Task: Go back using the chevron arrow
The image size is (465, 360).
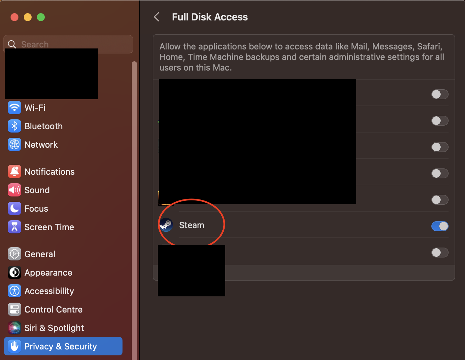Action: [157, 17]
